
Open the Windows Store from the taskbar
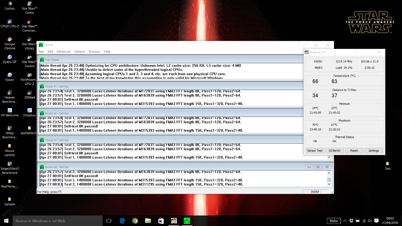point(161,221)
